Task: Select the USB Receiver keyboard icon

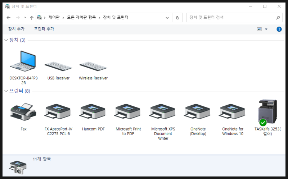Action: (58, 66)
